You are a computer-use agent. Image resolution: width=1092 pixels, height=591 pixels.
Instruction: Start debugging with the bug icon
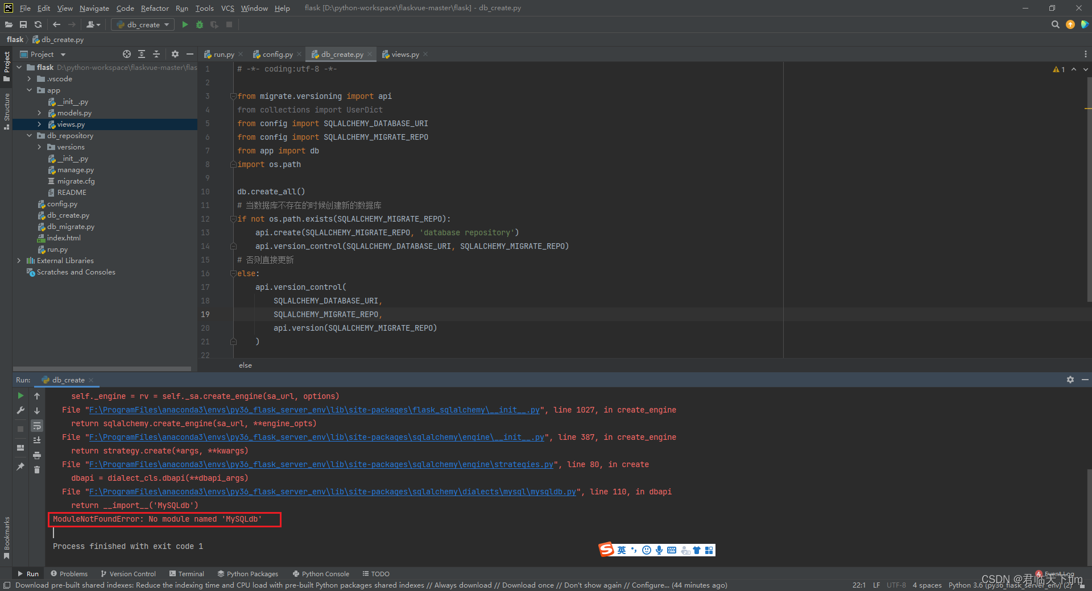click(200, 24)
